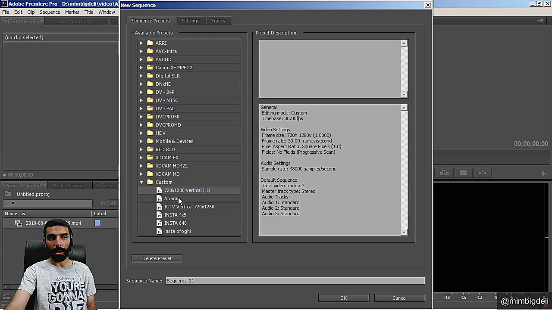
Task: Close the Effect Controls panel tab
Action: pyautogui.click(x=41, y=22)
